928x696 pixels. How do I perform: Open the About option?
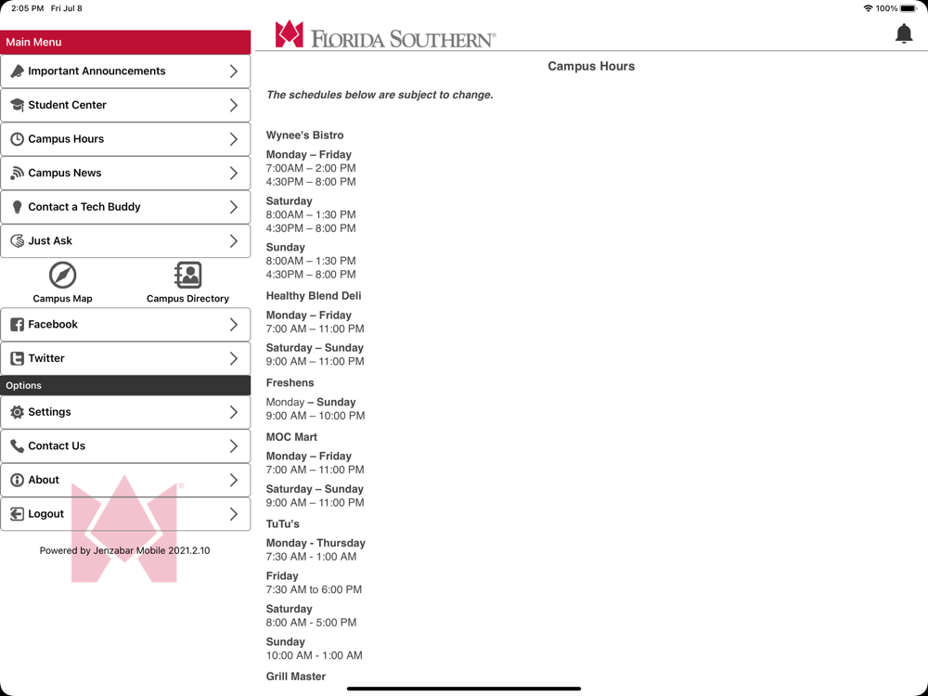click(x=125, y=480)
